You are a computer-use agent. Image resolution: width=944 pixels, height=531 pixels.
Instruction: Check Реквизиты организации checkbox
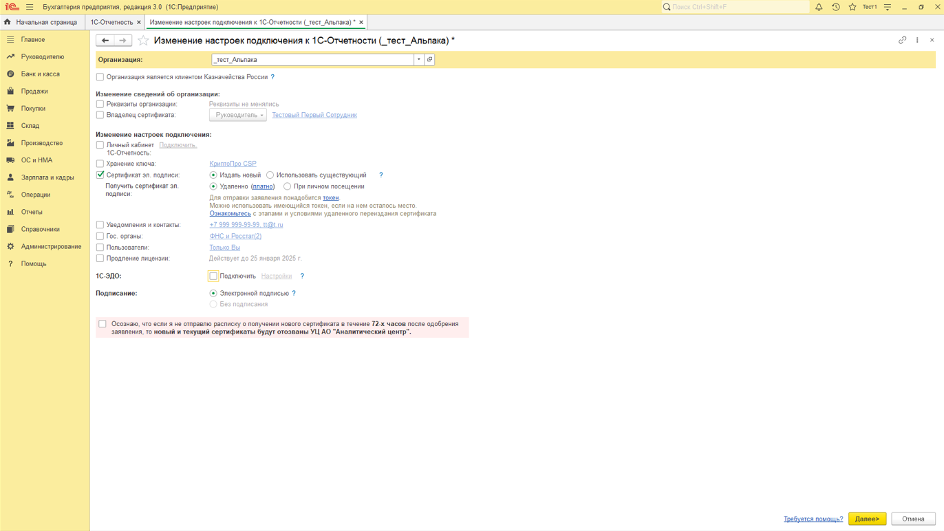[x=100, y=105]
